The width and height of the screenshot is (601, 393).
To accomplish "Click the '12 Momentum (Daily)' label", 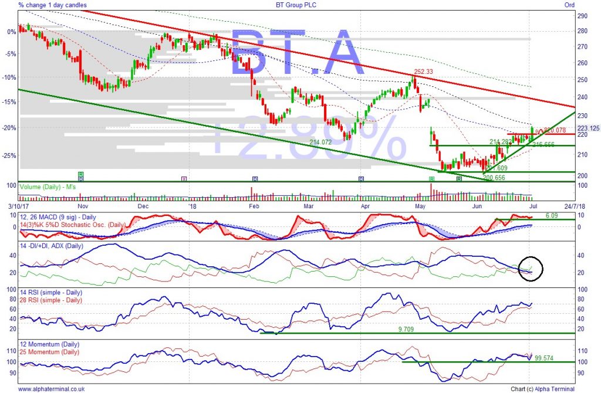I will (x=49, y=344).
